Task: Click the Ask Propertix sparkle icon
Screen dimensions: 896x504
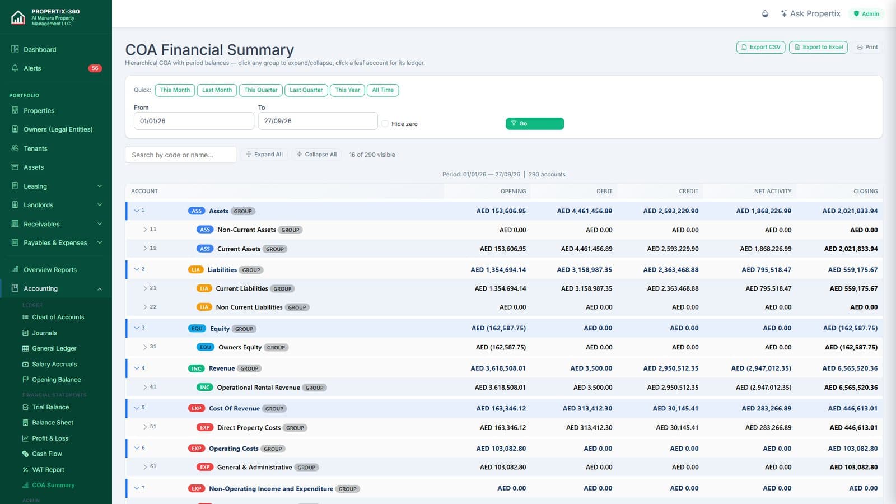Action: click(784, 13)
